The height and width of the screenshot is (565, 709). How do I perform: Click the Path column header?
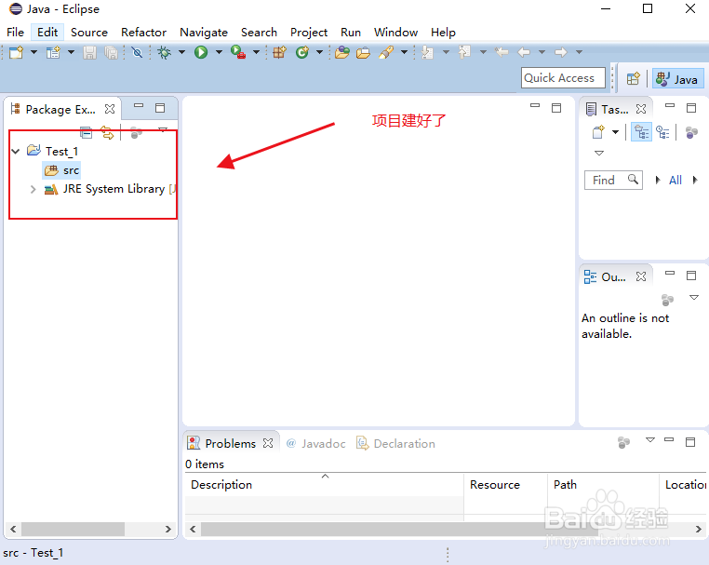(603, 484)
